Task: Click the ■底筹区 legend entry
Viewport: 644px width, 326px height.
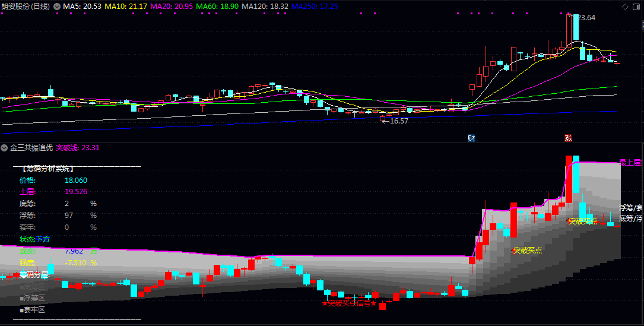Action: tap(32, 287)
